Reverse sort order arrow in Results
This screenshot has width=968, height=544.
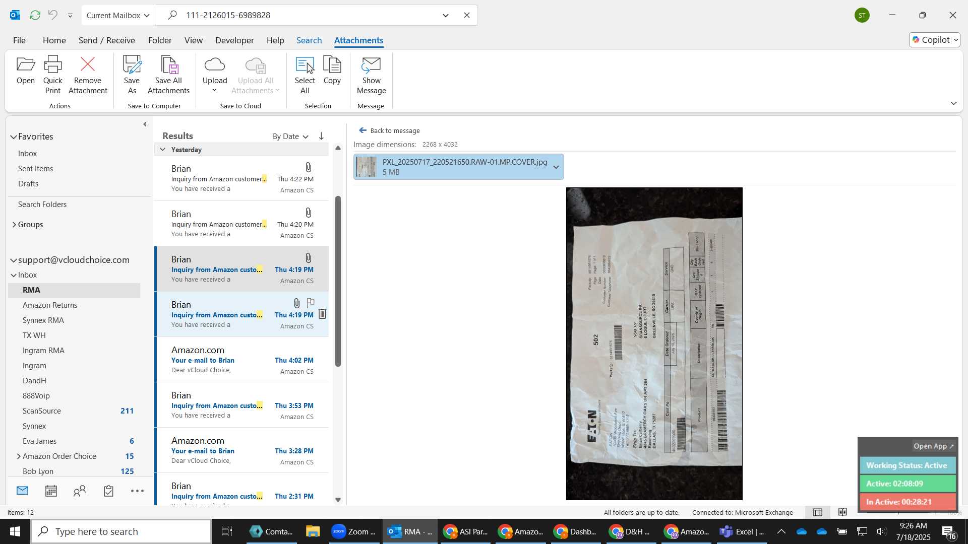tap(321, 136)
